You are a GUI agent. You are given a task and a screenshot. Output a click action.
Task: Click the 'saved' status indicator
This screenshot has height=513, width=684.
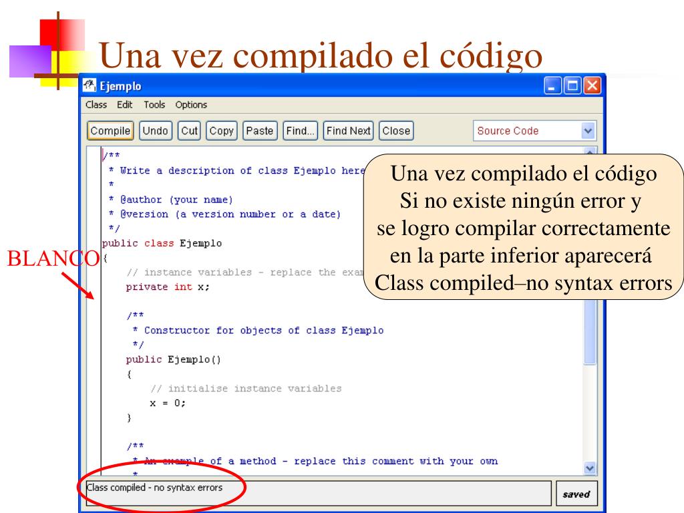click(x=576, y=494)
